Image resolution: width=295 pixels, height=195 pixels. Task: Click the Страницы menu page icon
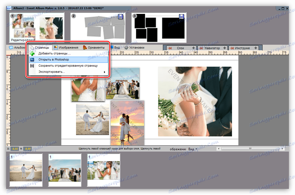click(x=32, y=48)
